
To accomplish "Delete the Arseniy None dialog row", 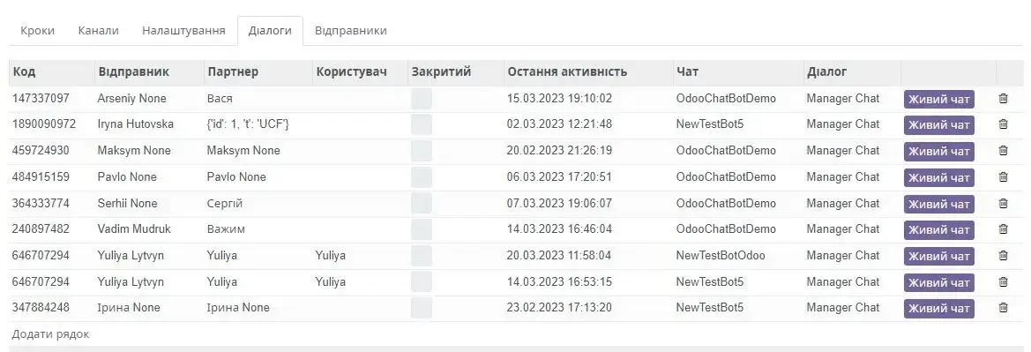I will [x=1003, y=99].
